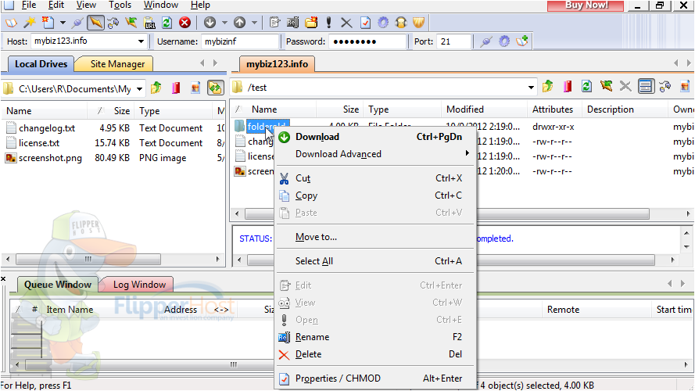Expand the remote /test path dropdown
Viewport: 695px width, 391px height.
click(x=531, y=88)
